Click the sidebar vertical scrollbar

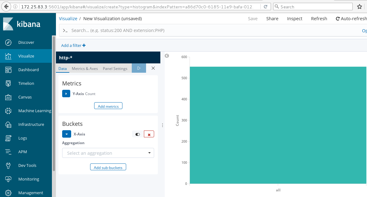[54, 104]
